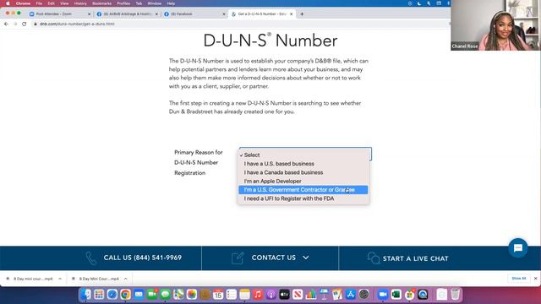Image resolution: width=541 pixels, height=304 pixels.
Task: Choose 'I have a U.S. based business'
Action: coord(303,164)
